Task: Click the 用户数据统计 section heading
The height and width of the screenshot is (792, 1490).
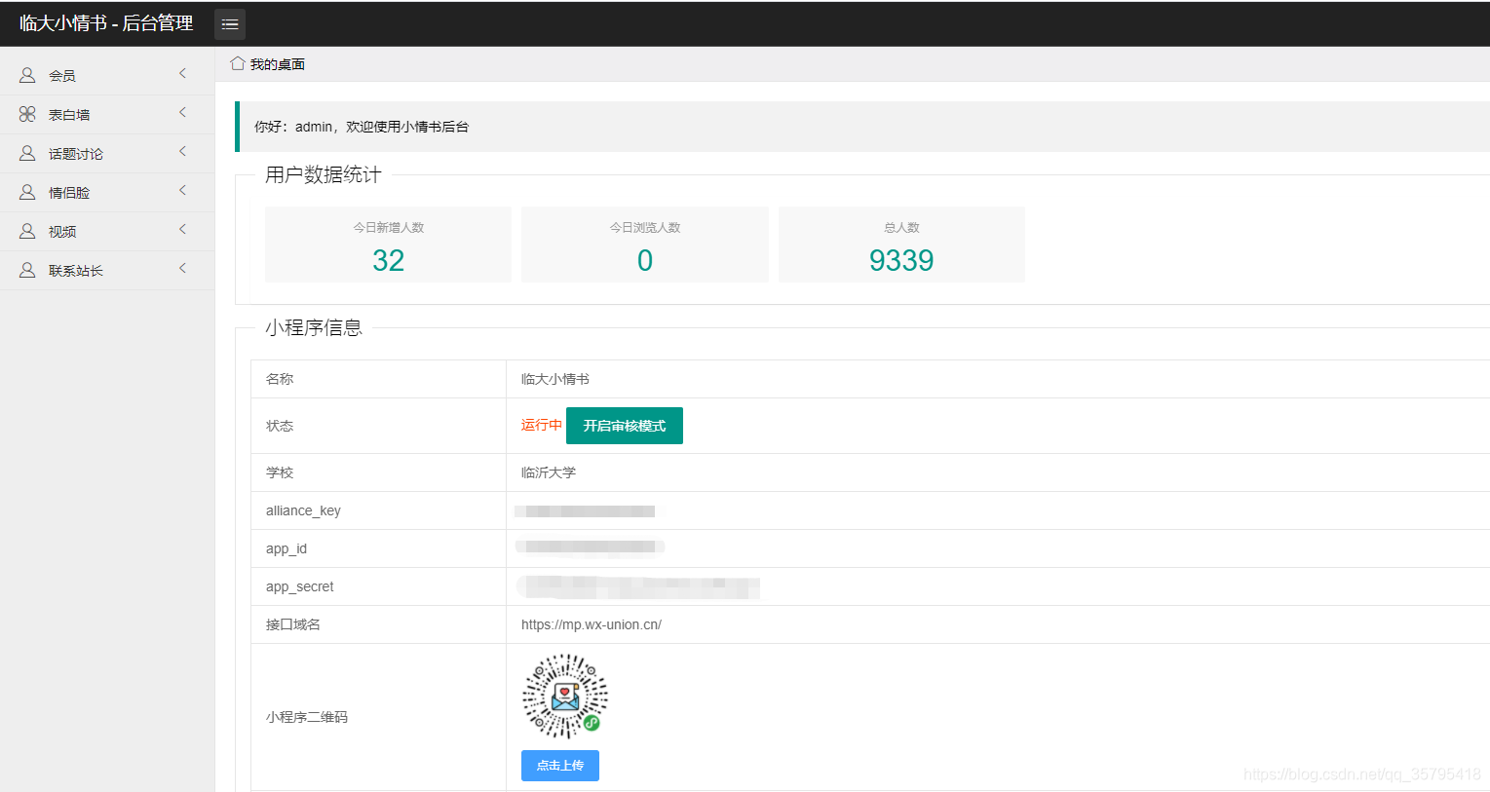Action: [x=324, y=175]
